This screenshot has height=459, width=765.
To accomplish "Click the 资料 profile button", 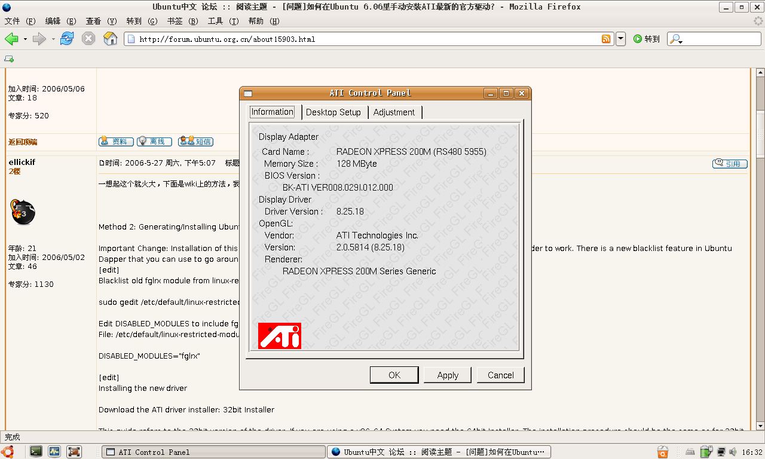I will tap(116, 142).
